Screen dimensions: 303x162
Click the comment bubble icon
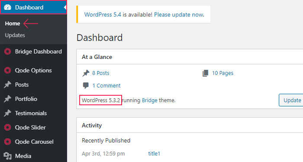click(x=86, y=85)
